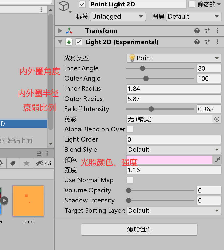This screenshot has width=224, height=250.
Task: Expand the Transform component
Action: 60,31
